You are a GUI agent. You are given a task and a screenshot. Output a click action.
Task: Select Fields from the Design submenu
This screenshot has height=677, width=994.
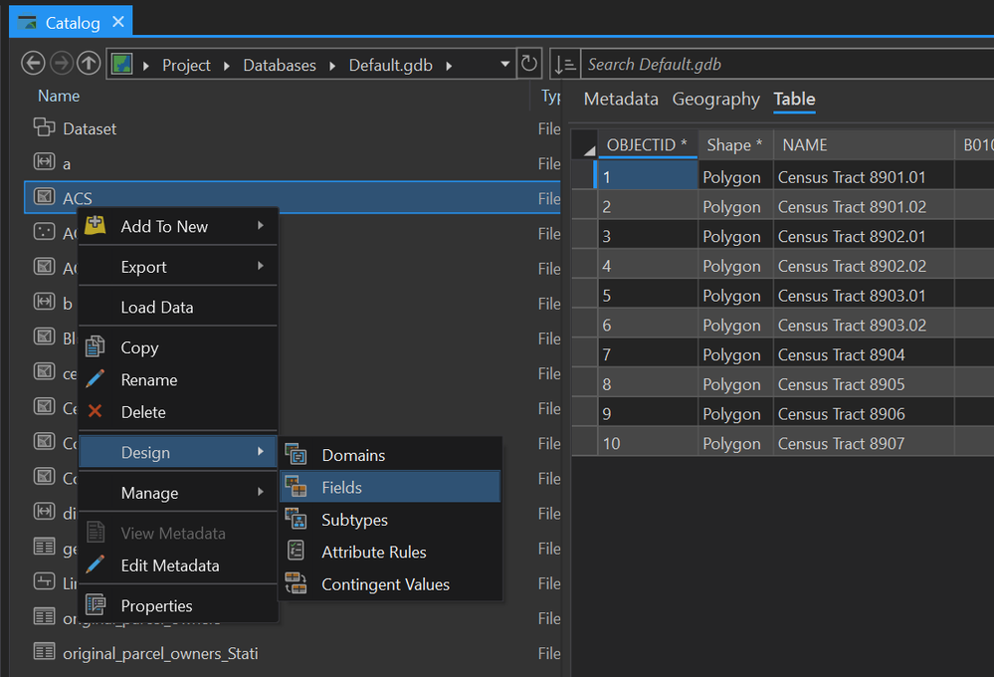tap(341, 487)
